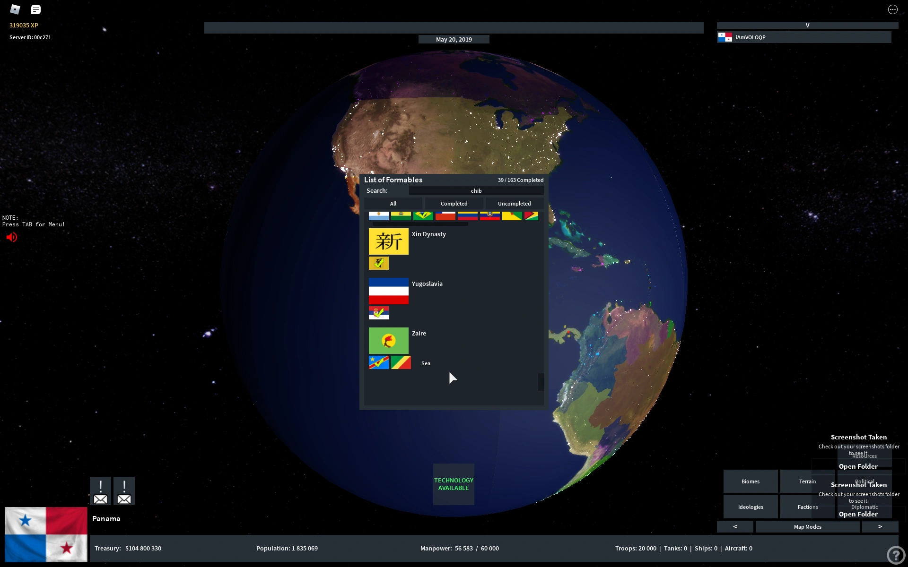Screen dimensions: 908x567
Task: Select the Zaire formable flag
Action: (x=388, y=341)
